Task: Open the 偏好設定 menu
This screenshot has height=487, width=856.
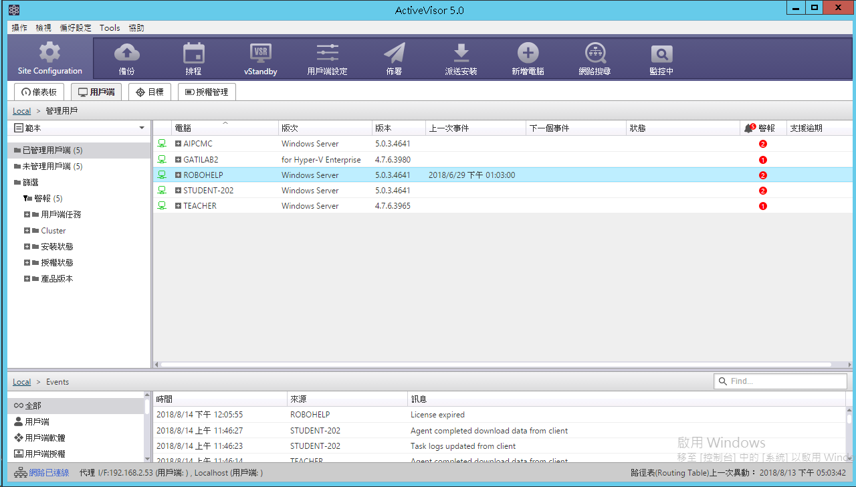Action: click(76, 28)
